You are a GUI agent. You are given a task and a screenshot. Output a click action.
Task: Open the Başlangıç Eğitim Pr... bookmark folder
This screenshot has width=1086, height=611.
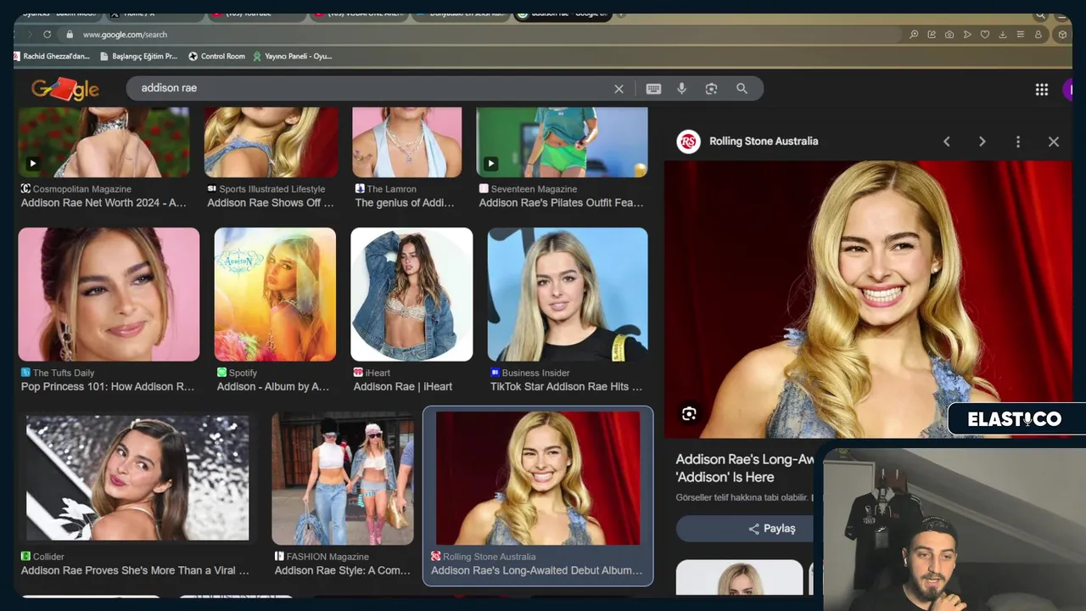[138, 56]
